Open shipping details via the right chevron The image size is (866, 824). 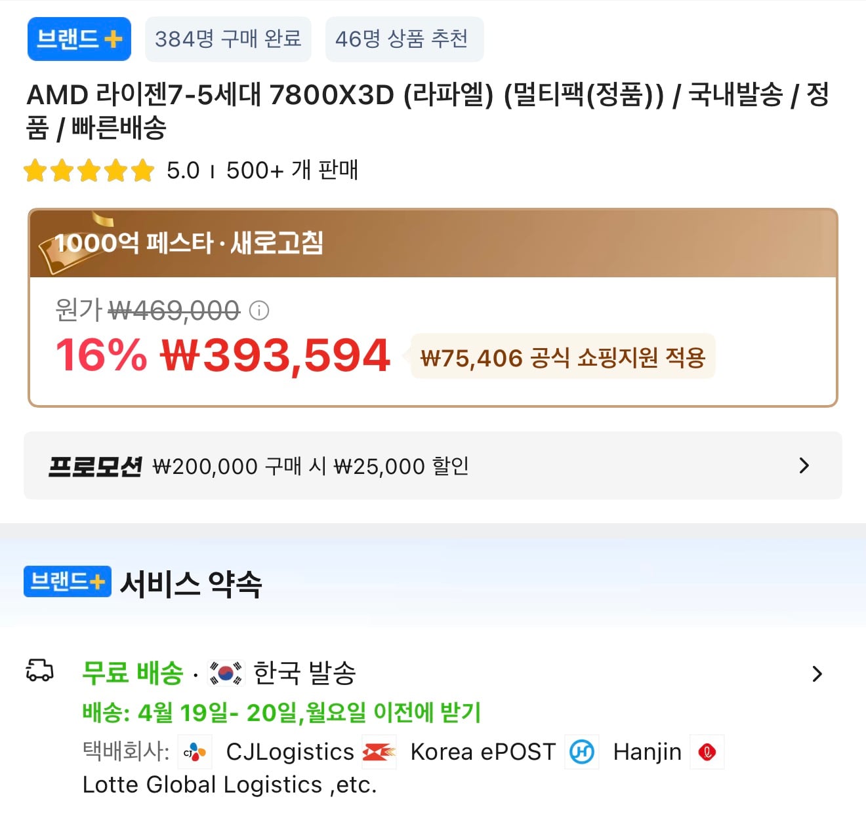point(817,673)
